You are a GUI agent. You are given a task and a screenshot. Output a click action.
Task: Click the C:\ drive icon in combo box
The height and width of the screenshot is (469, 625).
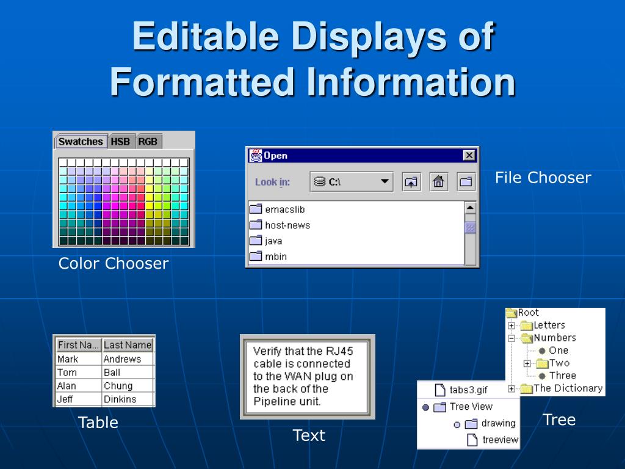coord(320,182)
